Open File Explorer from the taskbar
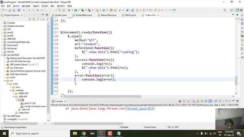Image resolution: width=244 pixels, height=137 pixels. click(75, 134)
